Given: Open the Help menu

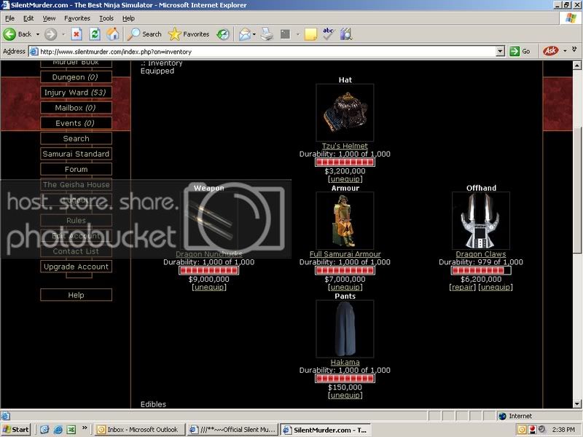Looking at the screenshot, I should pyautogui.click(x=128, y=18).
